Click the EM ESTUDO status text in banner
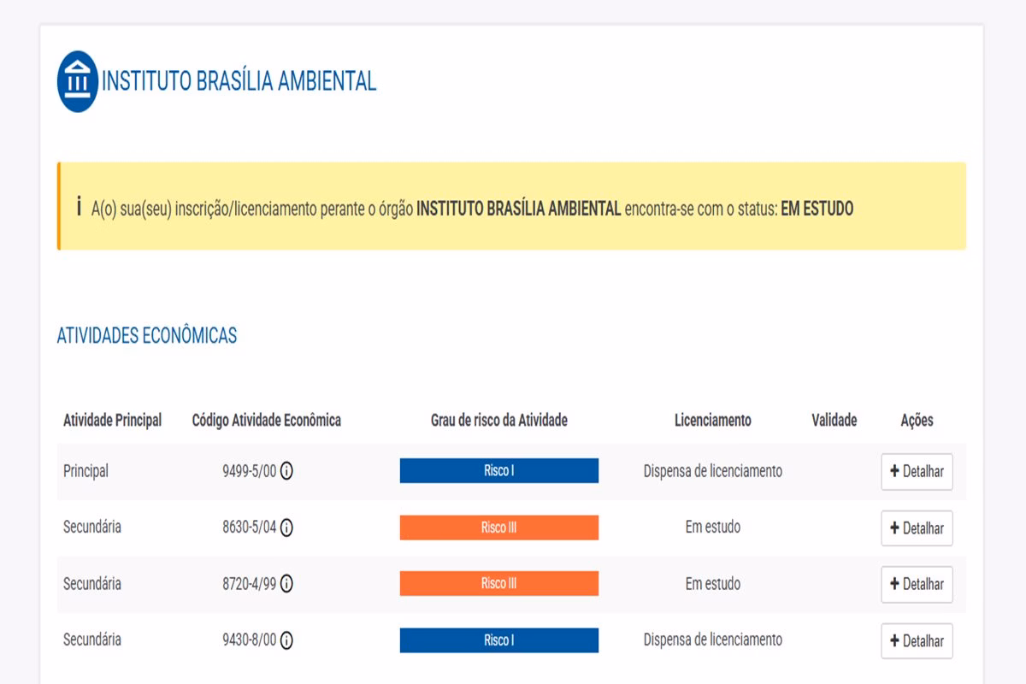Viewport: 1026px width, 684px height. pos(817,208)
